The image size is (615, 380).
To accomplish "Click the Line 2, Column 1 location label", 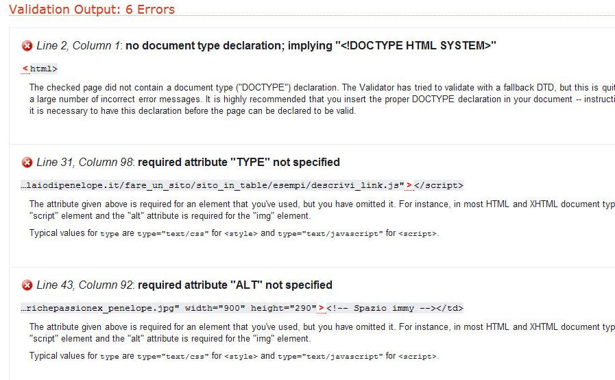I will (x=79, y=45).
